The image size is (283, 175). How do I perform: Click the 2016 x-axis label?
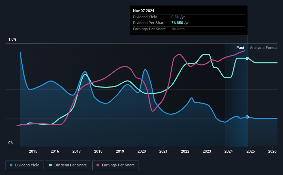click(55, 151)
